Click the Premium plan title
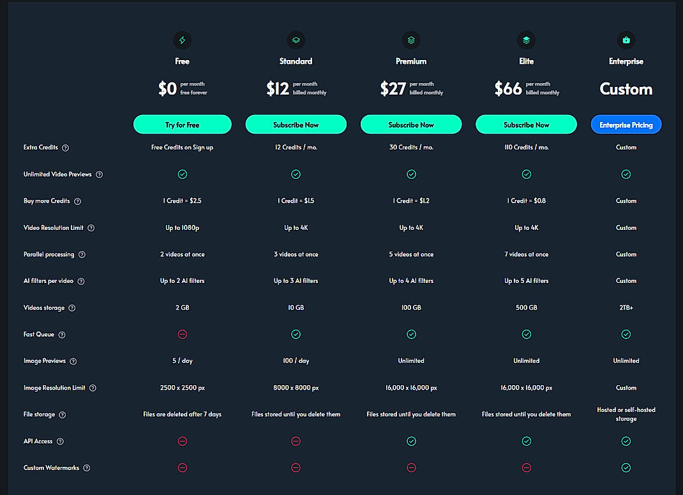The width and height of the screenshot is (683, 495). [x=411, y=61]
